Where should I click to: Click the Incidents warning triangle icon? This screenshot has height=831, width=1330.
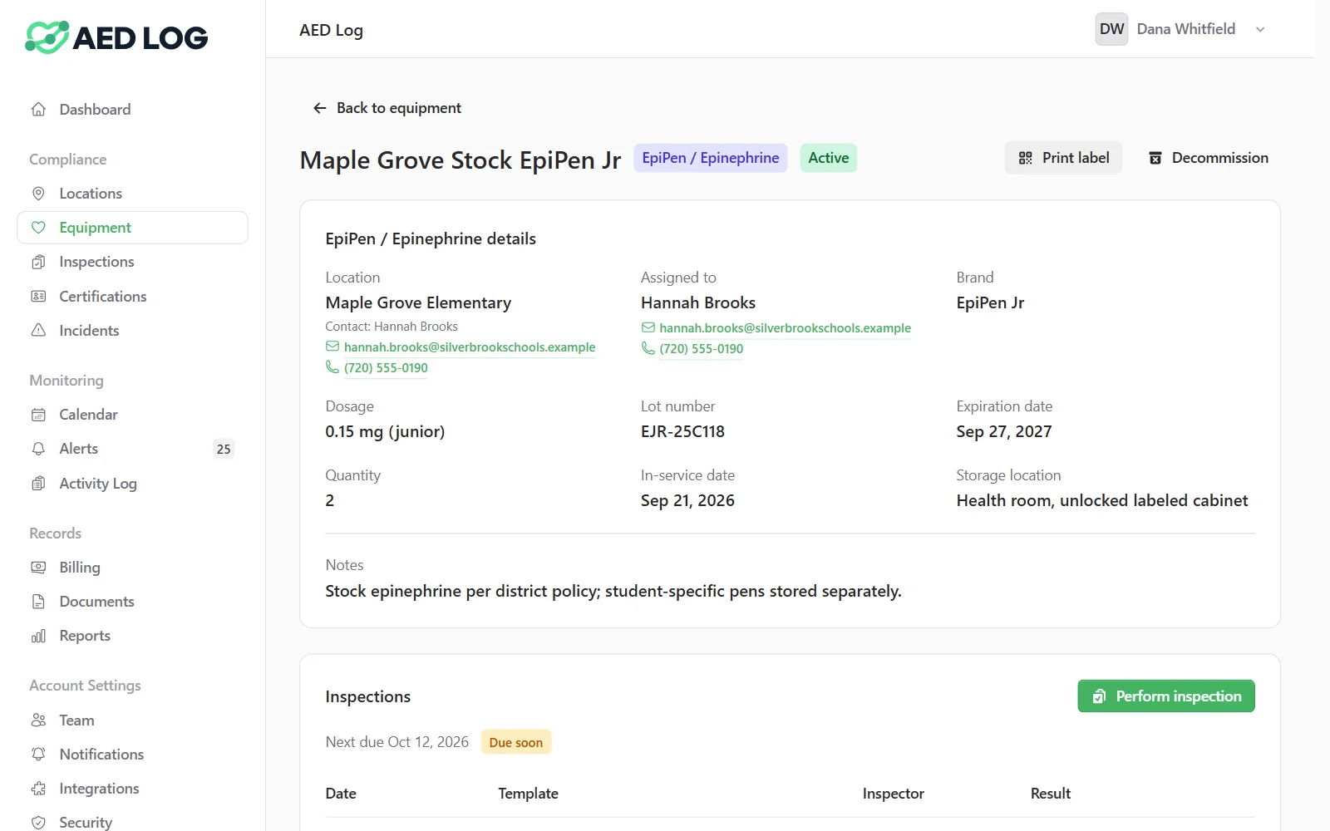click(38, 331)
